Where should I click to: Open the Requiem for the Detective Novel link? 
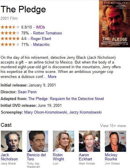[x=66, y=99]
